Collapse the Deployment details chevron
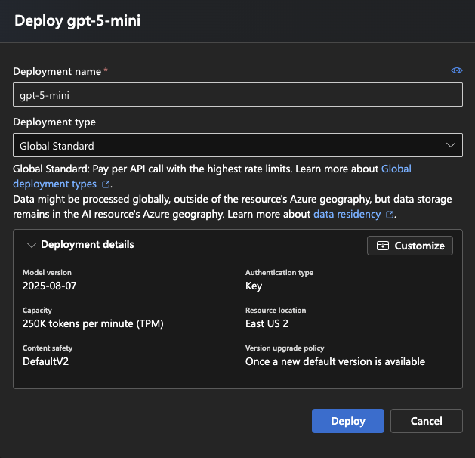Viewport: 475px width, 458px height. pyautogui.click(x=31, y=245)
